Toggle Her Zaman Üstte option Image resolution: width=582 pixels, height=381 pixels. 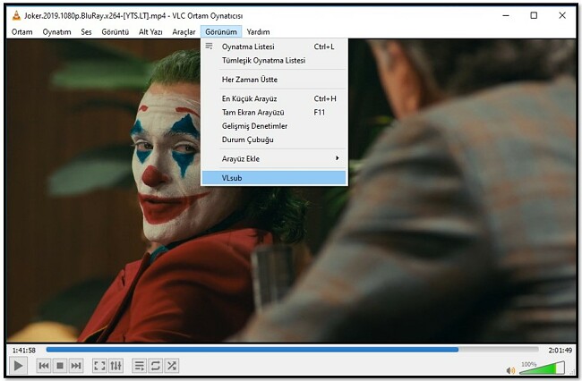[274, 80]
